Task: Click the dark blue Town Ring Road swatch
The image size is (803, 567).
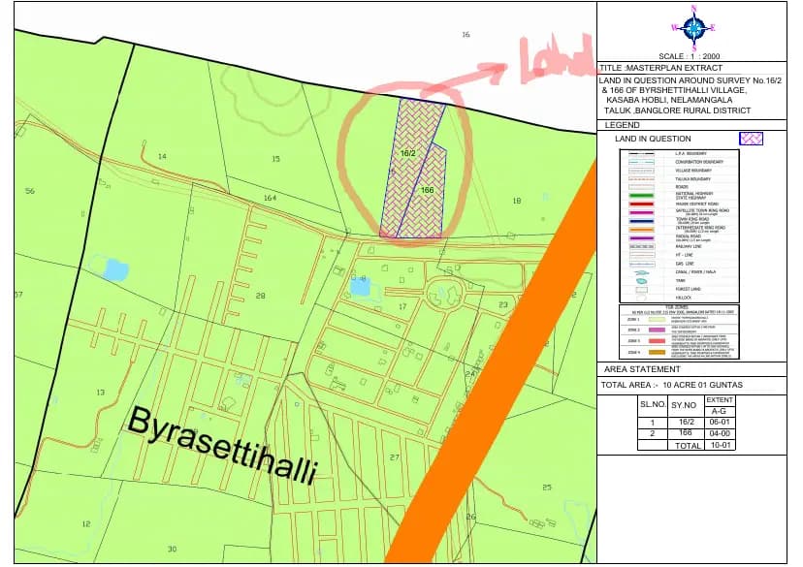Action: pos(642,221)
